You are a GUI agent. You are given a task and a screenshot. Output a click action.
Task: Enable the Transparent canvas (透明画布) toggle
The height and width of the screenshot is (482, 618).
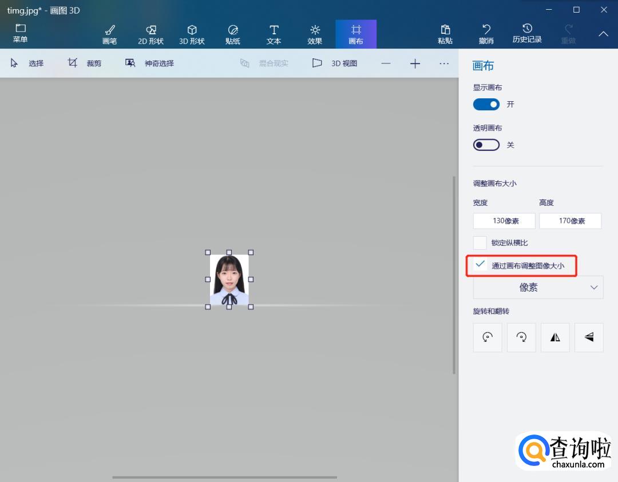486,145
